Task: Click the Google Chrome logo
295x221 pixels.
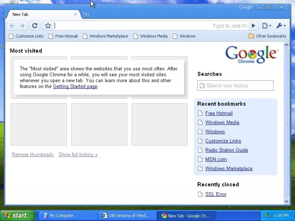Action: (251, 55)
